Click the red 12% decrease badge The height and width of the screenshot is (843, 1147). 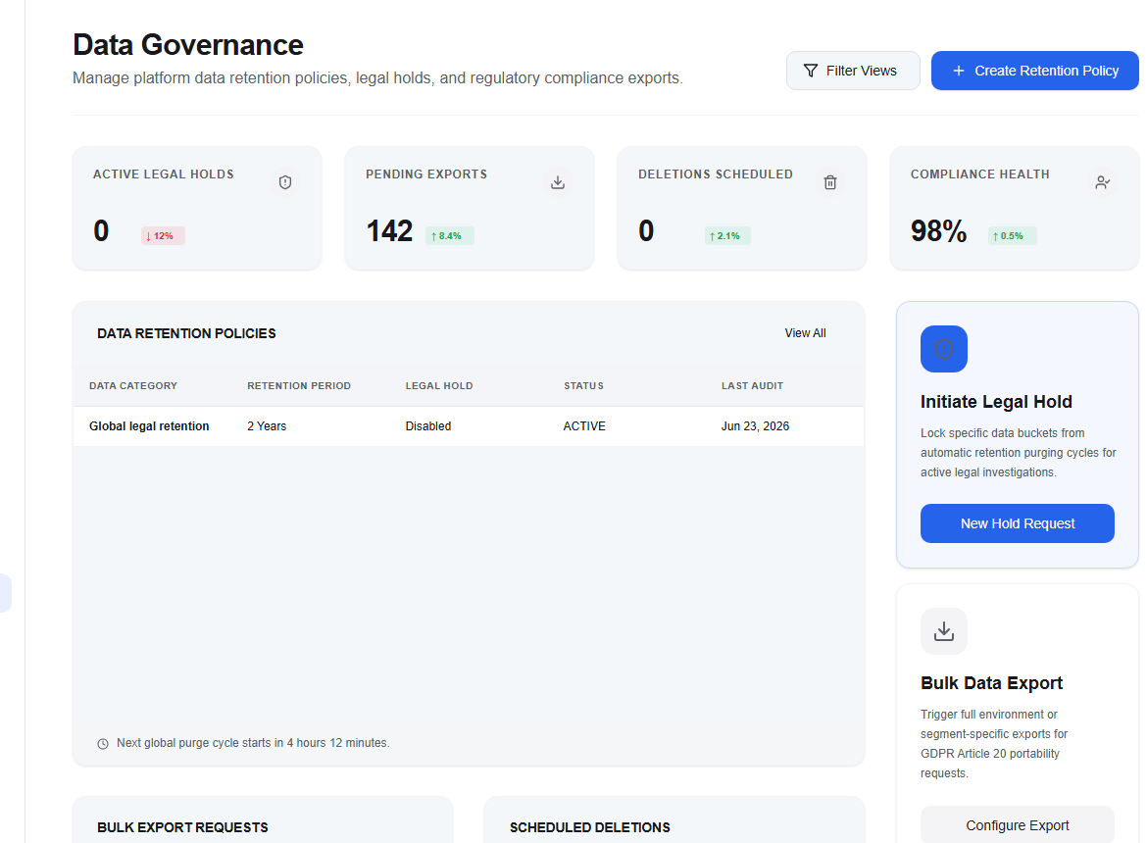(163, 235)
